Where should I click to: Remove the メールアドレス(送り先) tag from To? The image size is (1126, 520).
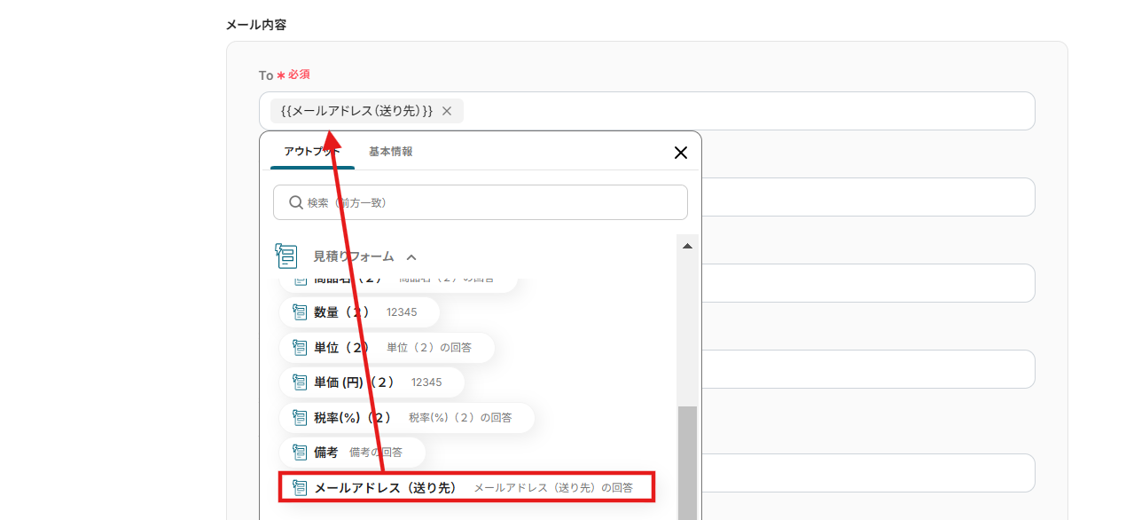point(447,111)
